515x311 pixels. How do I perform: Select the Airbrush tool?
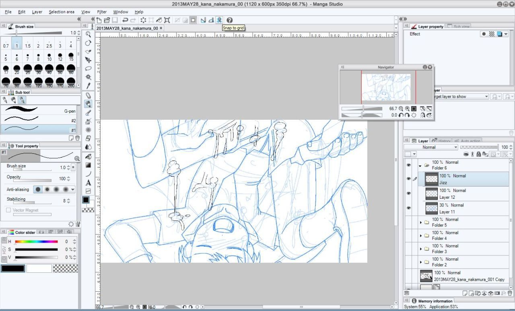click(88, 121)
